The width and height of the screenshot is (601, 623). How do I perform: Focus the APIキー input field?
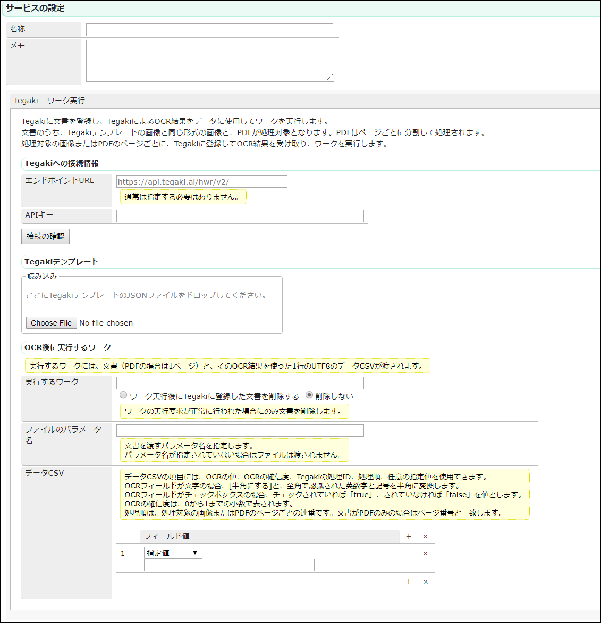240,216
